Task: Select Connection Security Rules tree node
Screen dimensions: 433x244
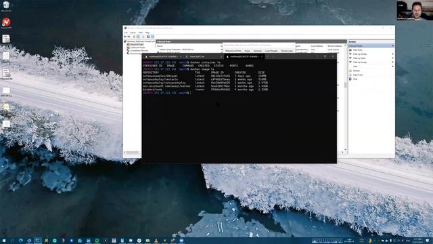Action: (x=139, y=51)
